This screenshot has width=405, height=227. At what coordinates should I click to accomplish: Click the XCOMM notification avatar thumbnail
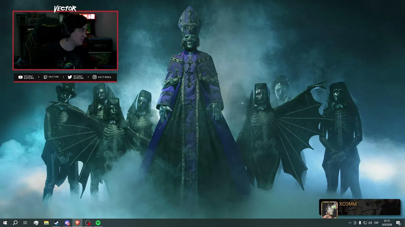[x=329, y=210]
